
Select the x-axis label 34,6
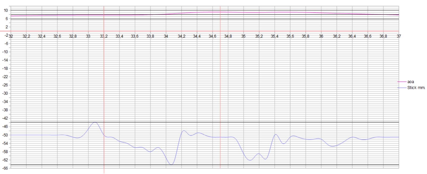(212, 36)
